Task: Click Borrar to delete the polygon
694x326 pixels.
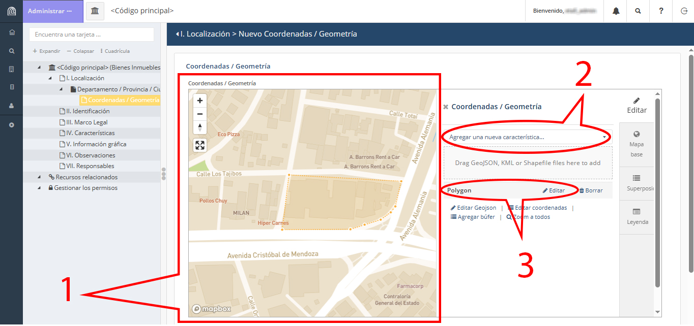Action: pyautogui.click(x=591, y=190)
